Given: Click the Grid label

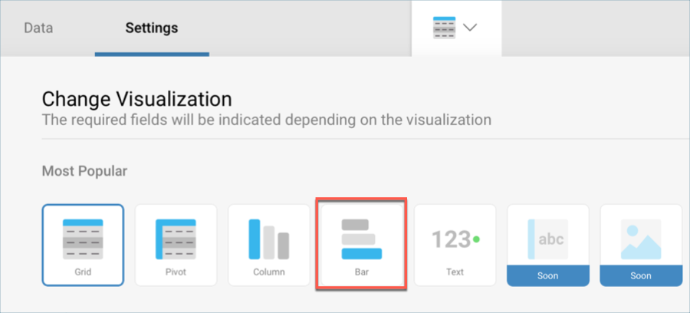Looking at the screenshot, I should [83, 272].
